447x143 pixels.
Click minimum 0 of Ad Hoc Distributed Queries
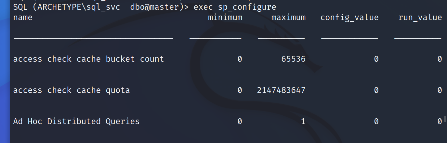[240, 121]
